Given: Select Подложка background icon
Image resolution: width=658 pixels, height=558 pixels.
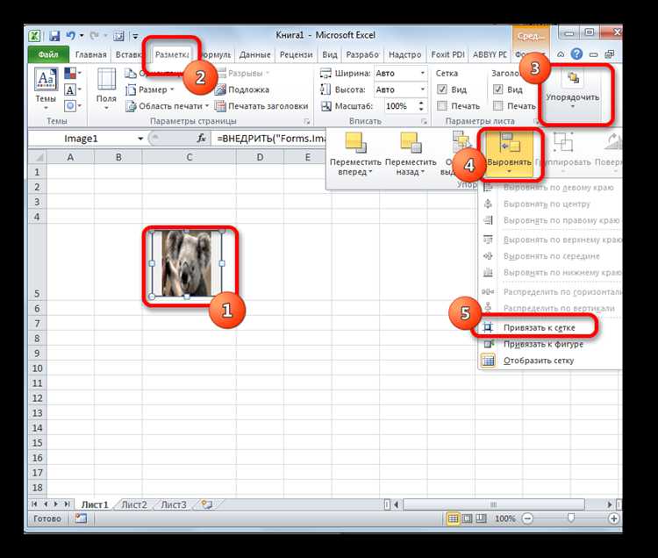Looking at the screenshot, I should (220, 89).
